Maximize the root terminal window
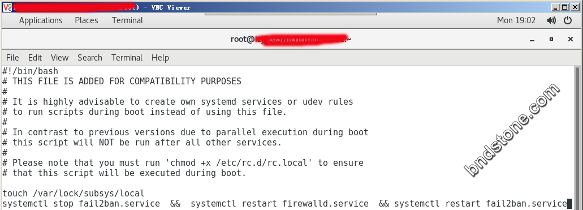 click(x=551, y=39)
